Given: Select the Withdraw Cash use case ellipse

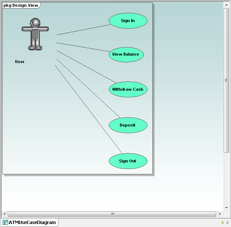Looking at the screenshot, I should click(x=128, y=89).
